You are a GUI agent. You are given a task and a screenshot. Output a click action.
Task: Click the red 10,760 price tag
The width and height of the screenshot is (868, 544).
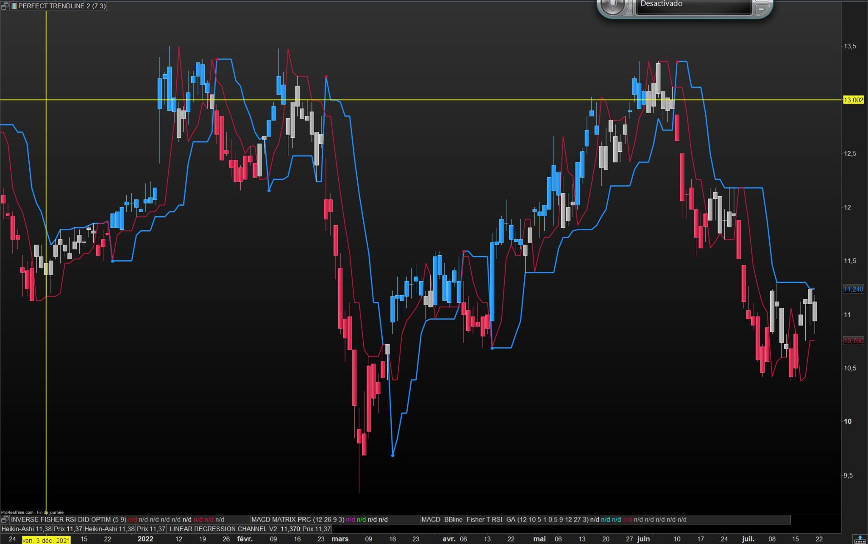tap(853, 341)
